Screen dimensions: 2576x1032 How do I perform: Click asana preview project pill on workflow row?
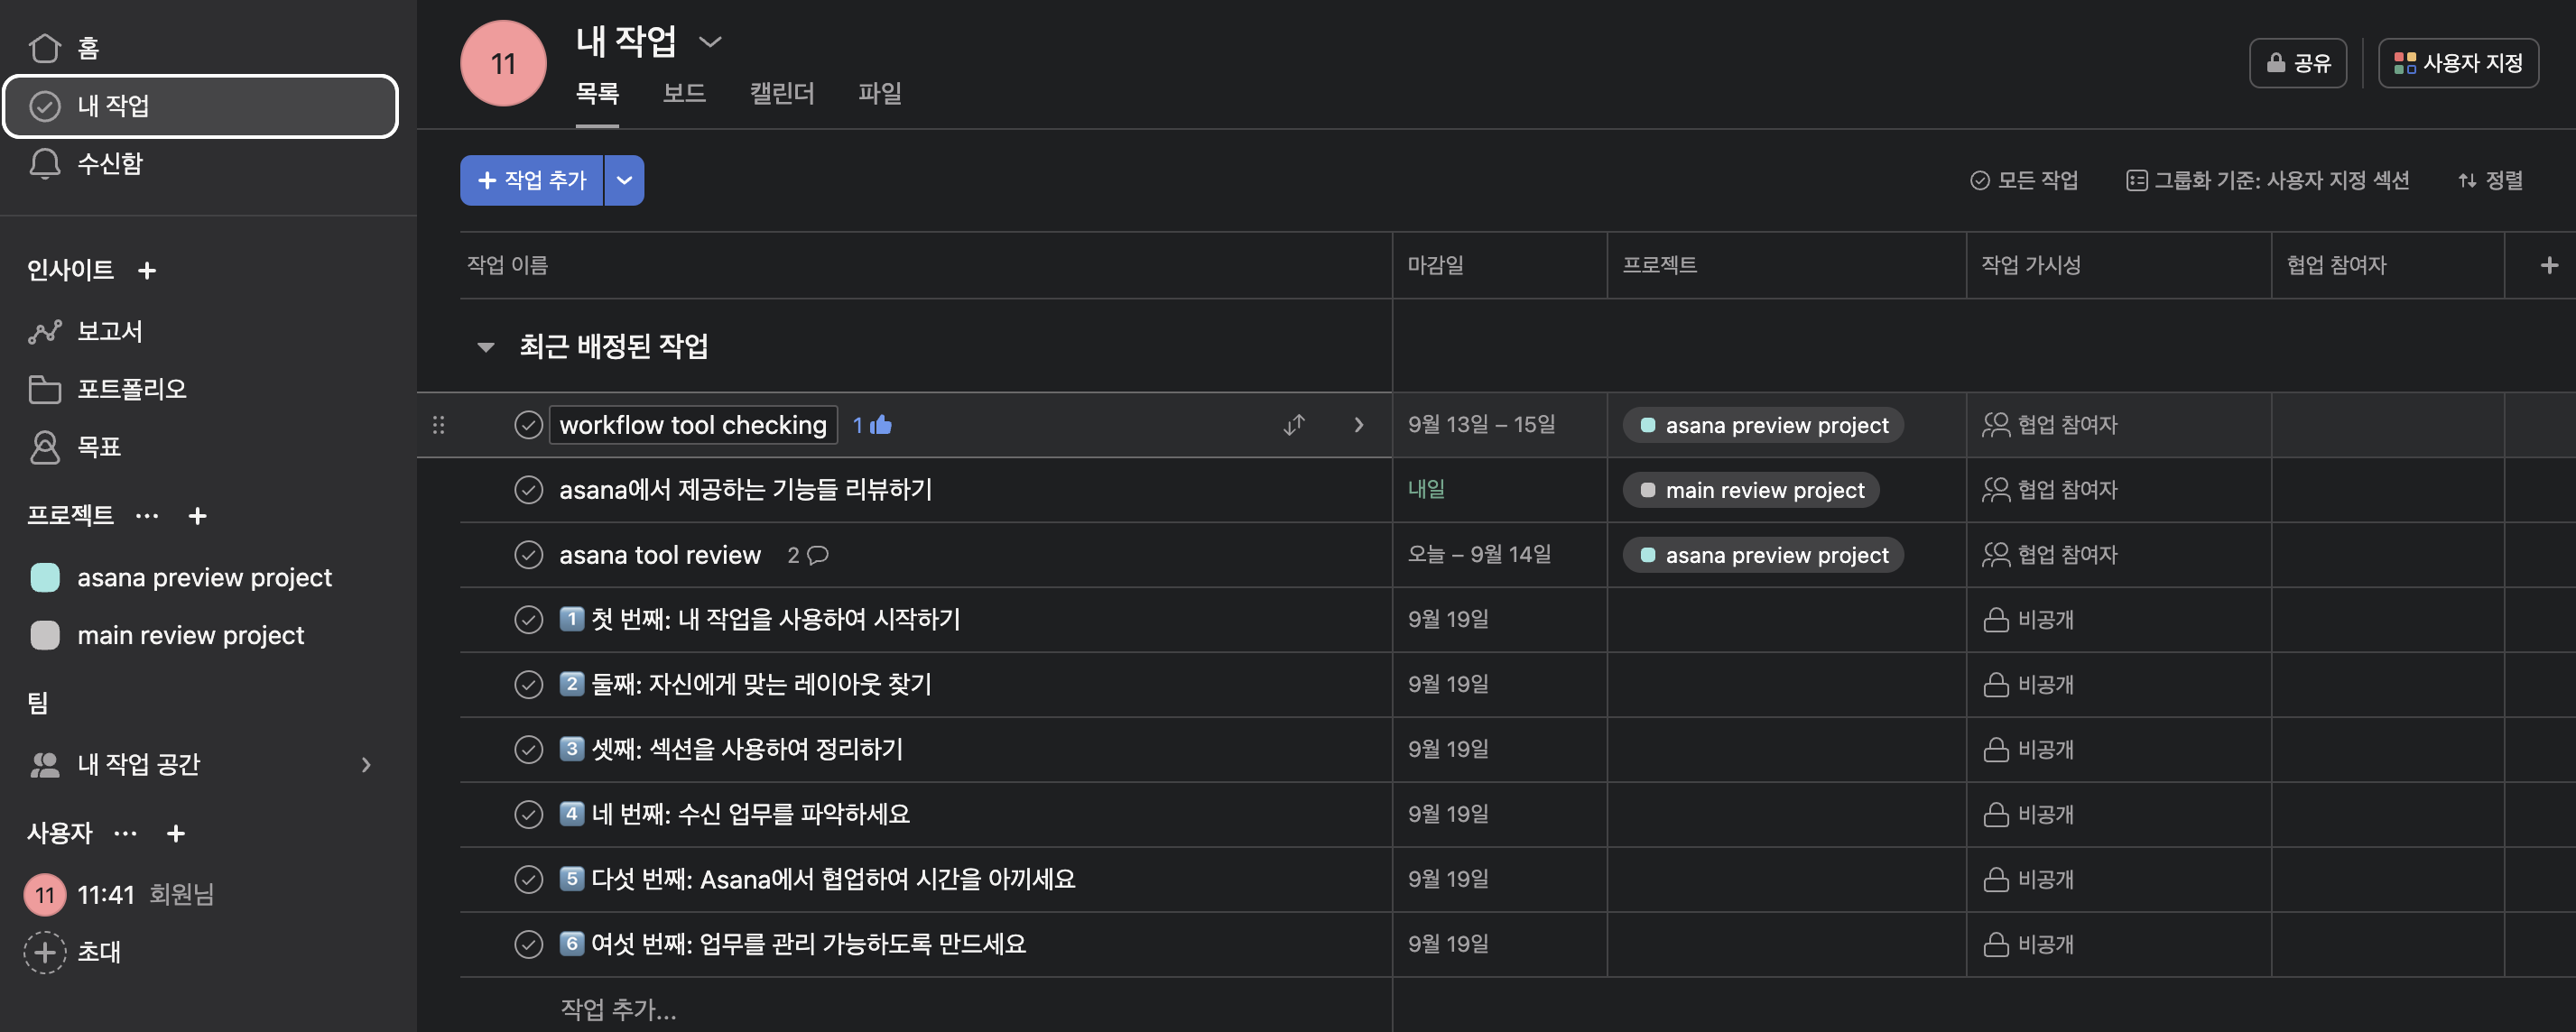pyautogui.click(x=1763, y=426)
